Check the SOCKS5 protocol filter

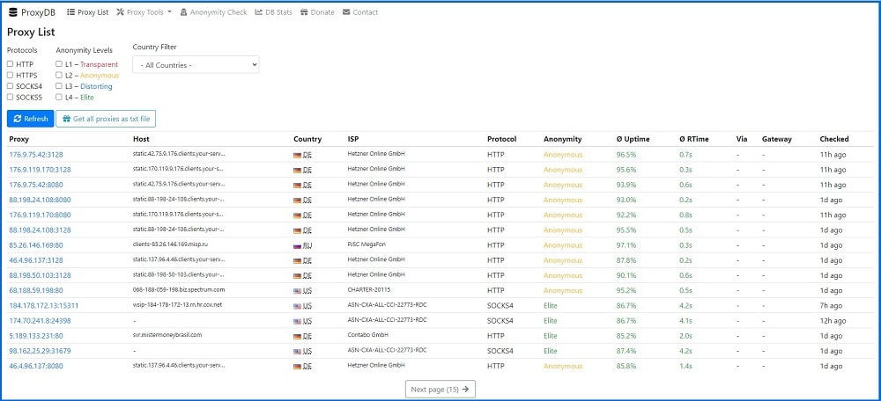[x=10, y=97]
